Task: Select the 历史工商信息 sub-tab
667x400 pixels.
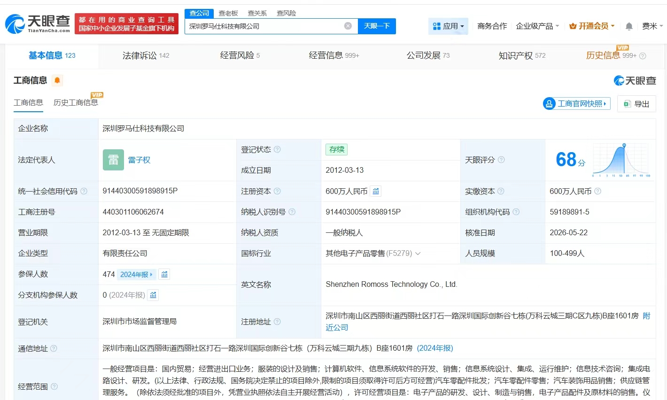Action: tap(76, 102)
